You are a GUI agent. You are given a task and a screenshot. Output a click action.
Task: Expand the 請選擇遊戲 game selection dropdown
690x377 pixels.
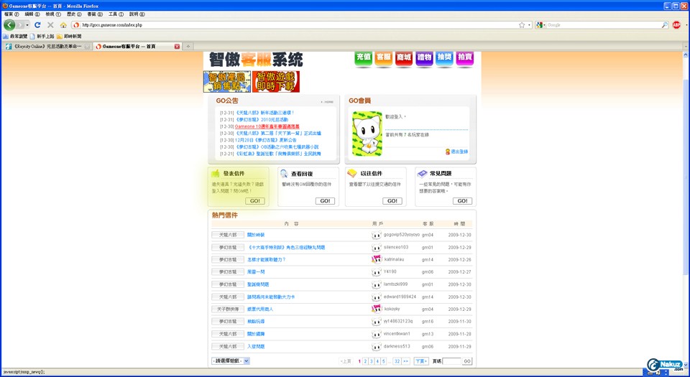pyautogui.click(x=231, y=360)
